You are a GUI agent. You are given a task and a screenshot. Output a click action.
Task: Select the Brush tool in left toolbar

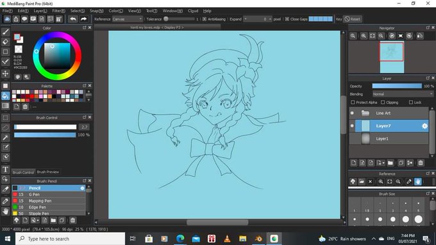click(x=5, y=31)
